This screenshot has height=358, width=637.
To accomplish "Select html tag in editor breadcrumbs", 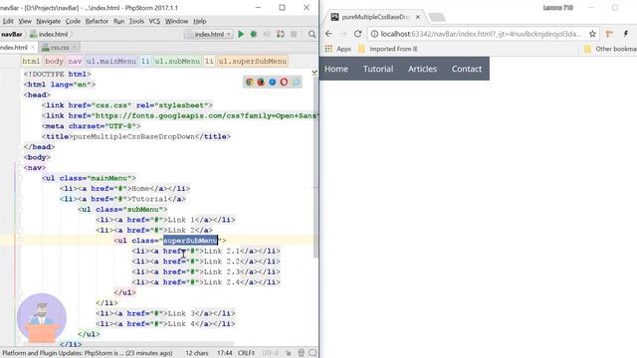I will (x=31, y=61).
